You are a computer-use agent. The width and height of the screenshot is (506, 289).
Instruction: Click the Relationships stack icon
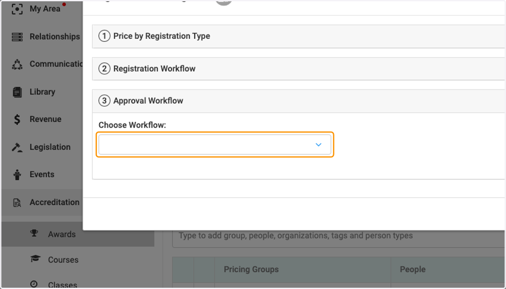17,37
